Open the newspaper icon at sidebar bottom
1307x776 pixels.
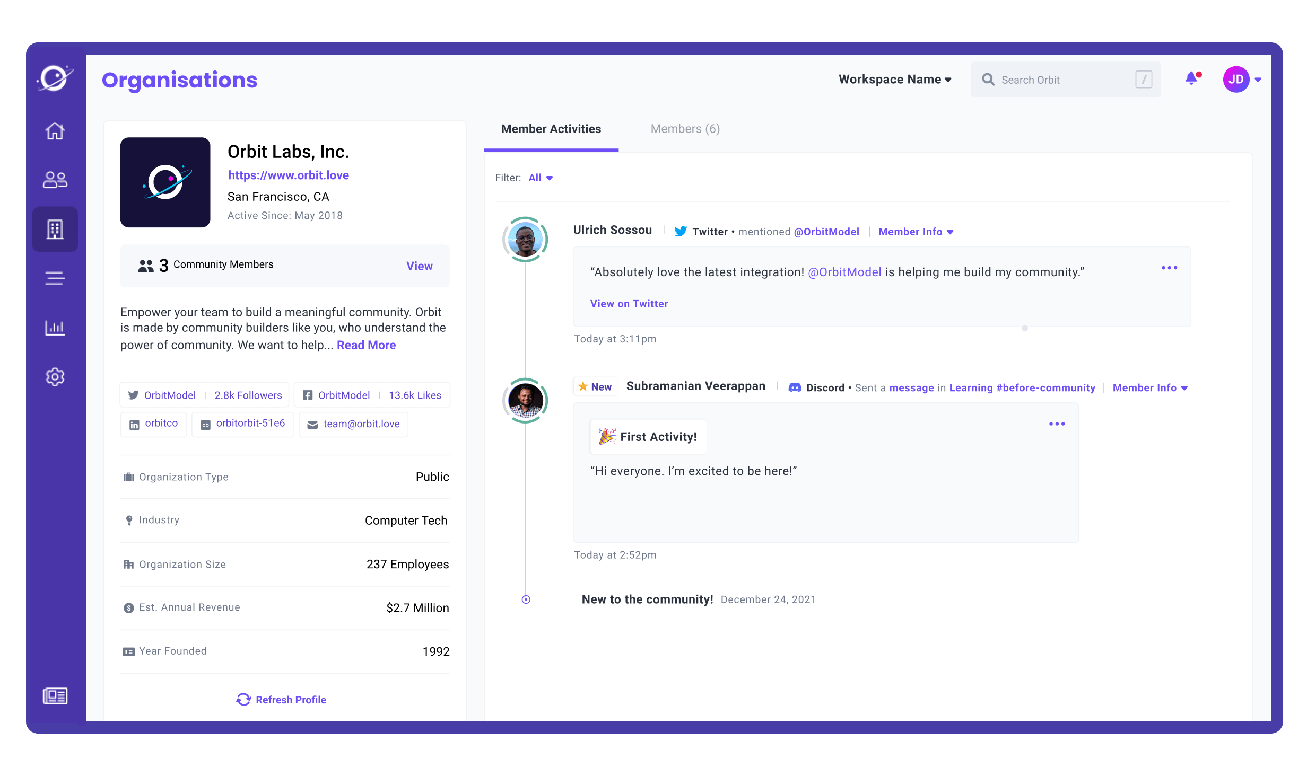click(x=55, y=695)
